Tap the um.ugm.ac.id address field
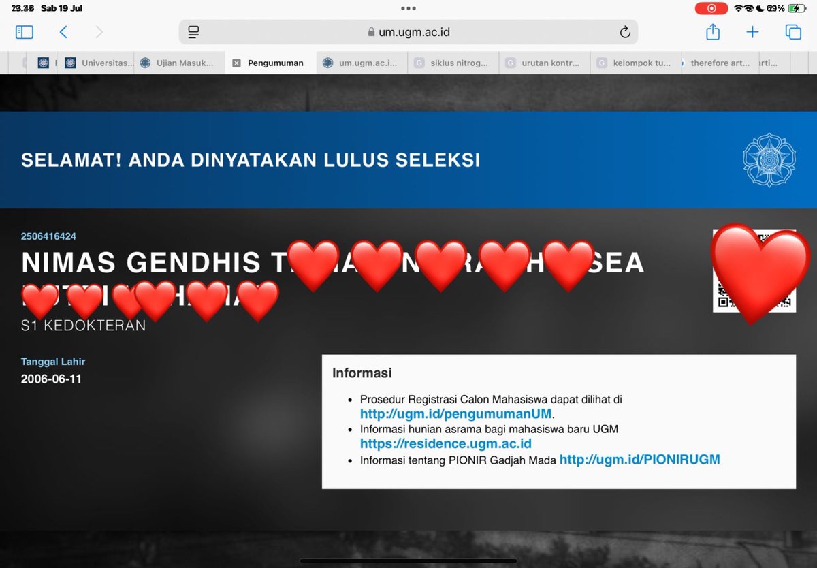This screenshot has height=568, width=817. point(408,32)
